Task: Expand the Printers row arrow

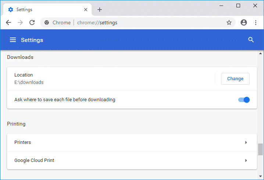Action: 246,142
